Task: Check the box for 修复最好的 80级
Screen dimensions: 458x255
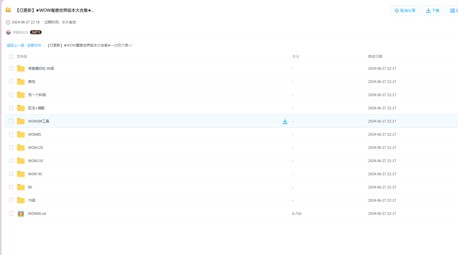Action: 11,68
